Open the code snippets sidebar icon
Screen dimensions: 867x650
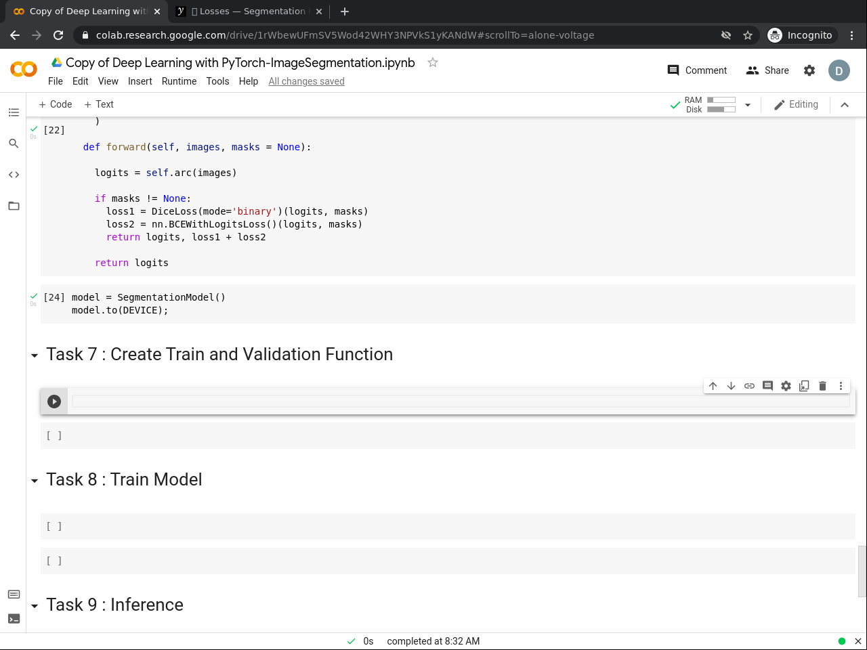[x=14, y=175]
